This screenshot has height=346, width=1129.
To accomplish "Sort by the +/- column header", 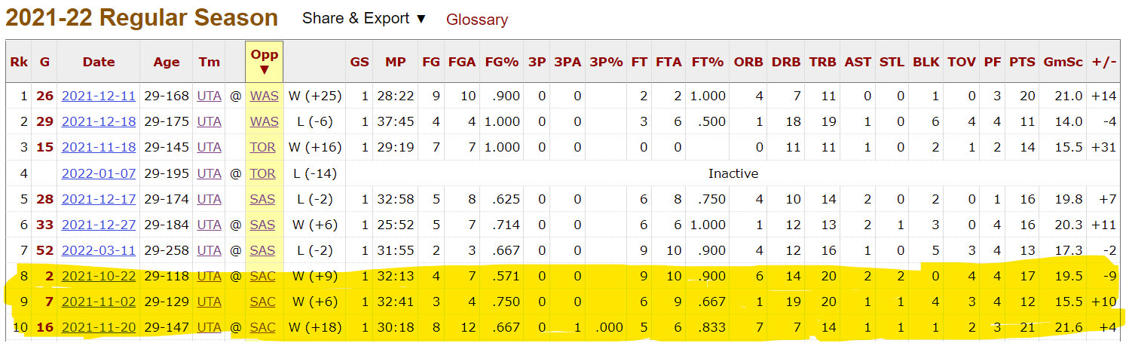I will (x=1103, y=62).
